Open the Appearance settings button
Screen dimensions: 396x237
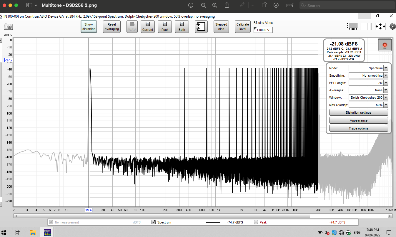pos(359,120)
